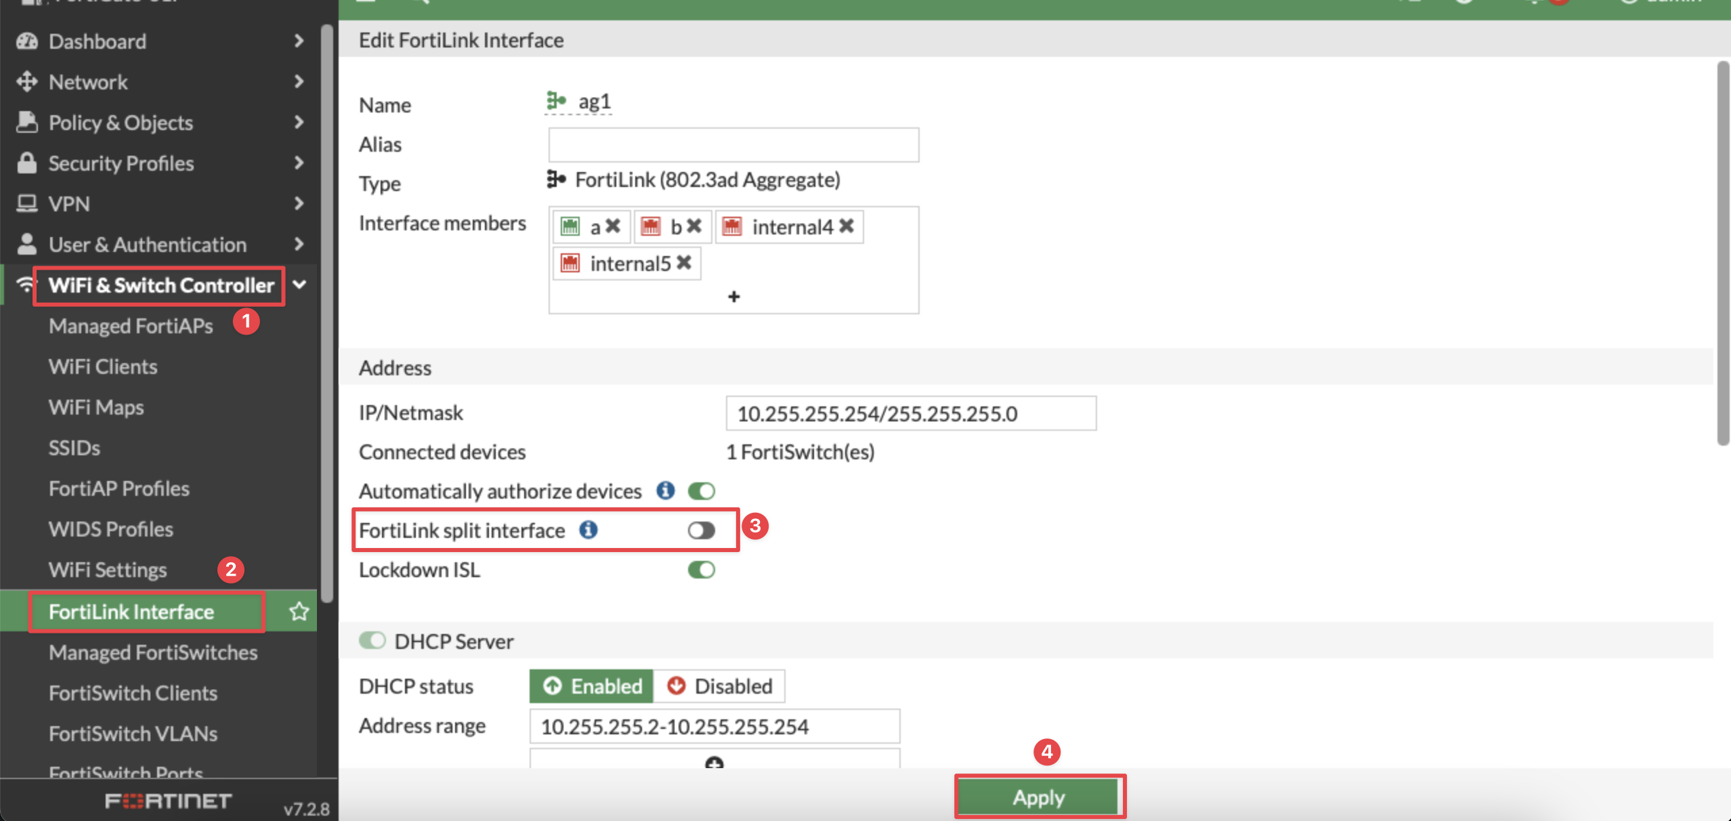Remove interface member internal4
Image resolution: width=1731 pixels, height=821 pixels.
[x=847, y=226]
